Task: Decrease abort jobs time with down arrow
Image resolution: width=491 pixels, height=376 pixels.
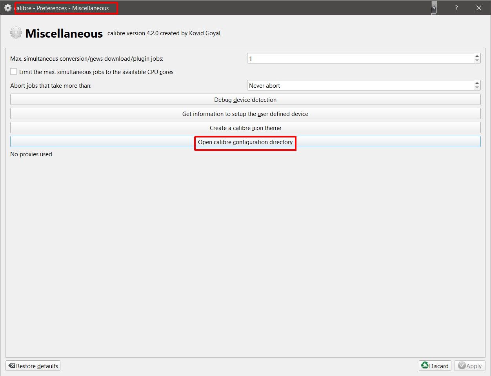Action: coord(477,88)
